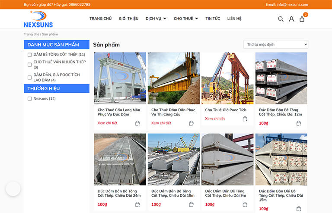
Task: Expand the Dịch Vụ menu arrow
Action: coord(165,19)
